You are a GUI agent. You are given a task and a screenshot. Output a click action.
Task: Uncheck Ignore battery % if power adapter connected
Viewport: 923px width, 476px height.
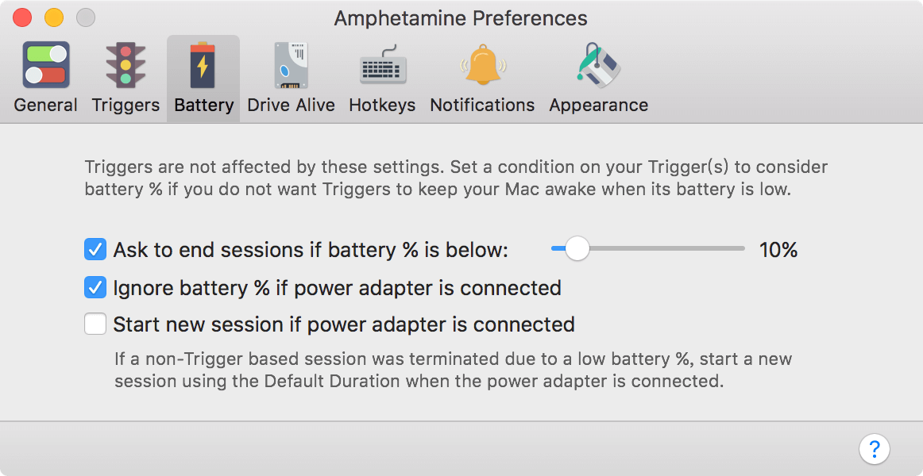click(95, 288)
